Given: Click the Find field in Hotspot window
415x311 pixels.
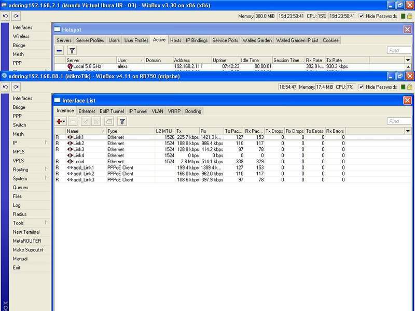Looking at the screenshot, I should coord(399,50).
